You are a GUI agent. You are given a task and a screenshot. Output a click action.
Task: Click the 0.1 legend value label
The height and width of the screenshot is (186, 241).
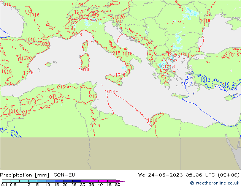[x=4, y=184]
